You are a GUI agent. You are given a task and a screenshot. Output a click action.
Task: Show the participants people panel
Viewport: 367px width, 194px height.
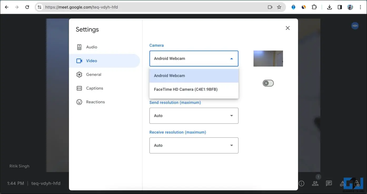(315, 183)
